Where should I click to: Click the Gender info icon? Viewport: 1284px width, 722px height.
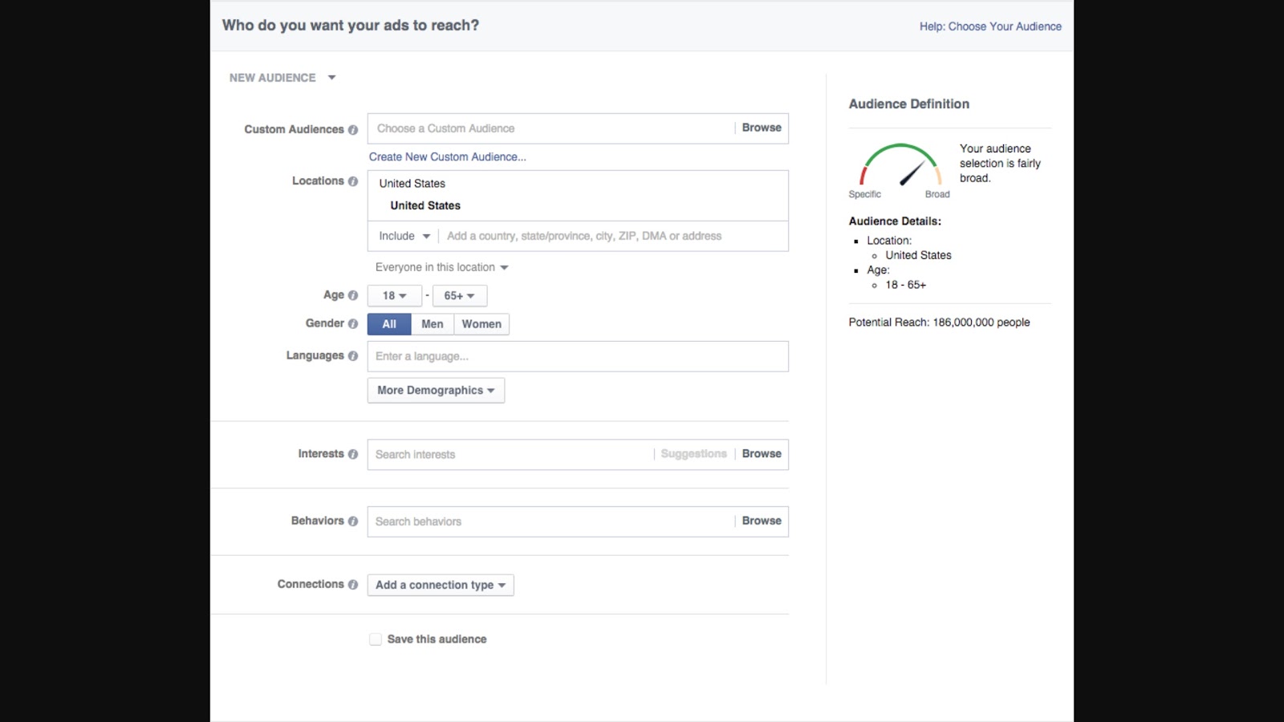(353, 323)
